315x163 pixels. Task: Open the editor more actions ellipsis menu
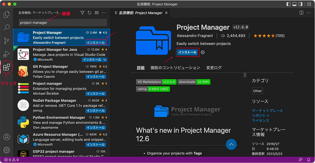309,13
